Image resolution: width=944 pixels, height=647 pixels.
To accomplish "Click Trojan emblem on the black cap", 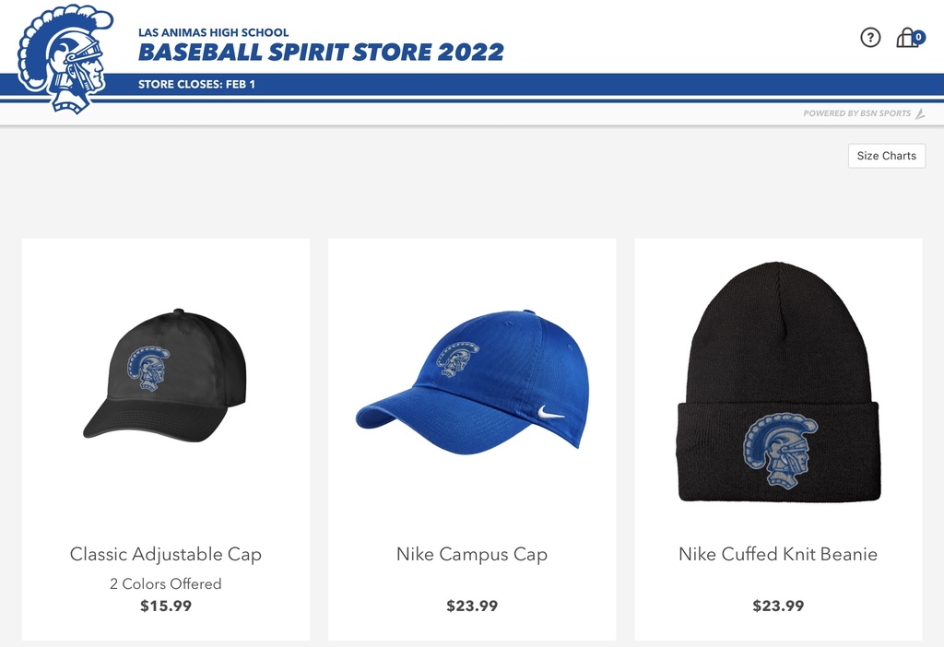I will coord(148,368).
